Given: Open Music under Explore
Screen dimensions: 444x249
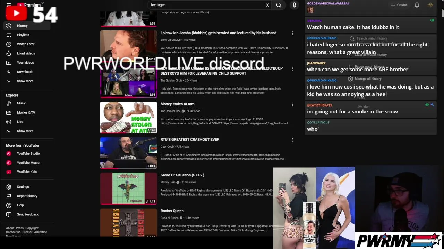Looking at the screenshot, I should click(x=27, y=103).
